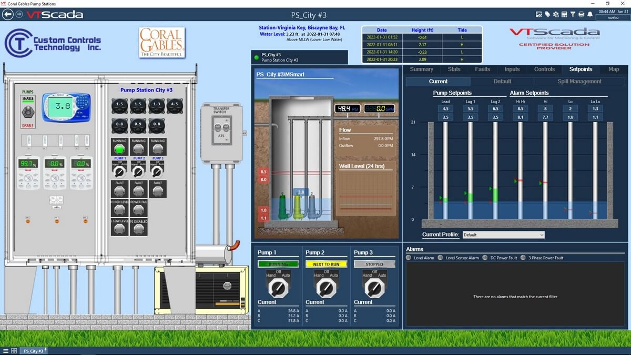Adjust the Hi Hi alarm setpoint slider
The width and height of the screenshot is (631, 355).
[x=520, y=180]
